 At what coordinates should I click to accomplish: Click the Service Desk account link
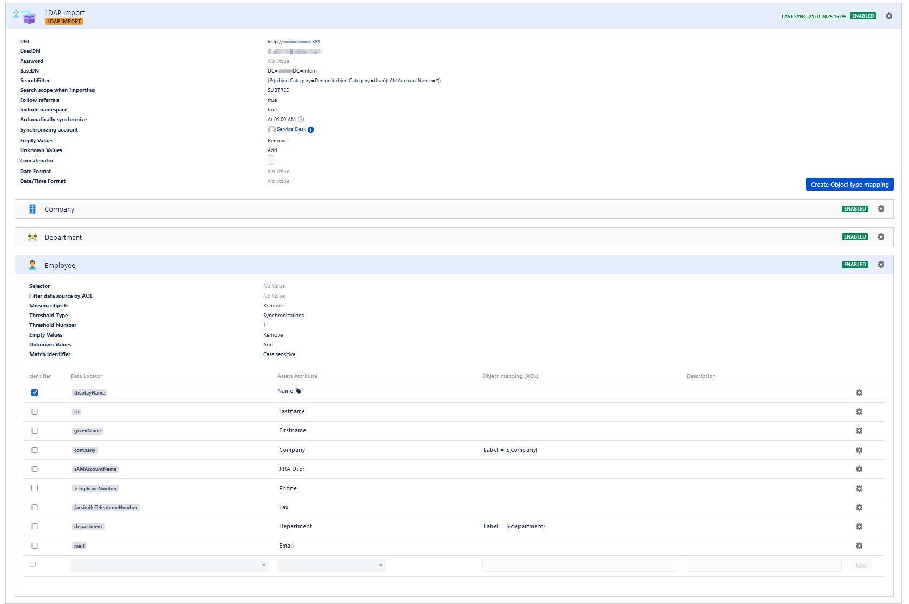pyautogui.click(x=291, y=129)
